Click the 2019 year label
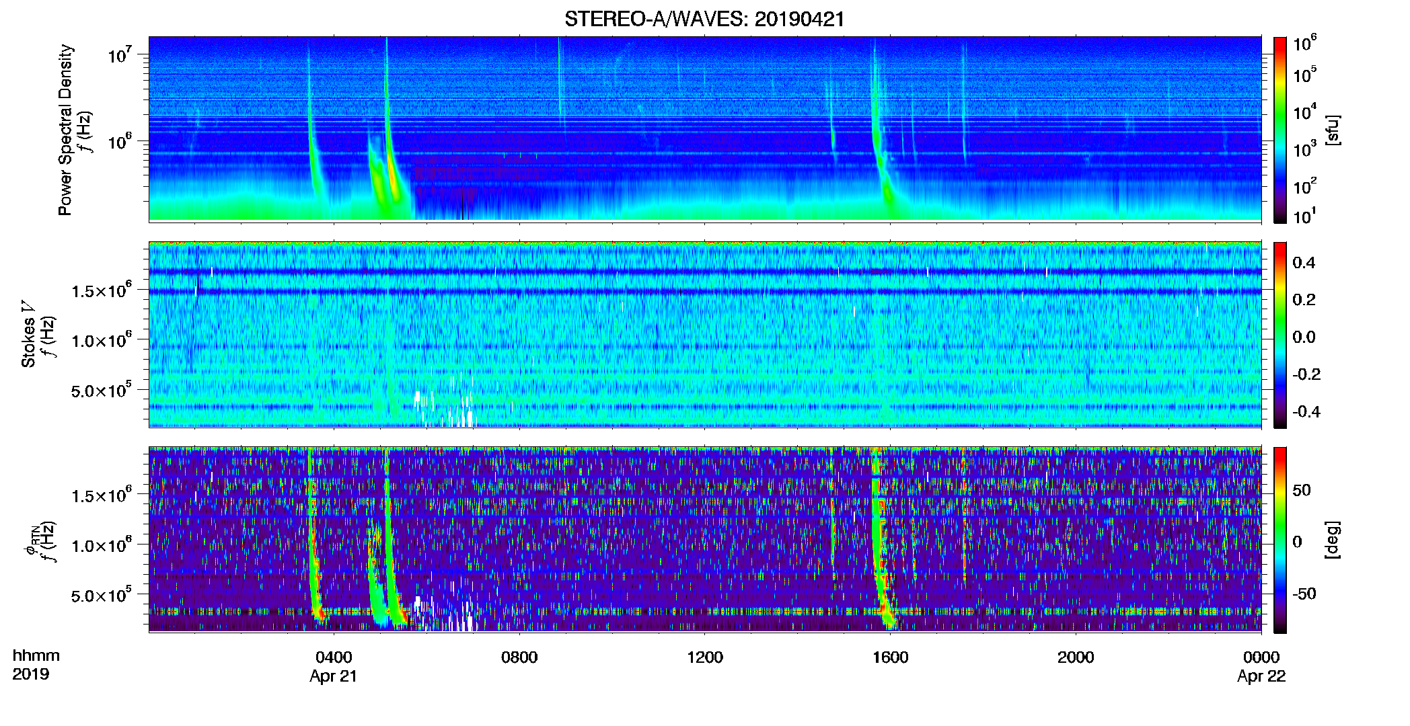Viewport: 1410px width, 726px height. pos(31,674)
